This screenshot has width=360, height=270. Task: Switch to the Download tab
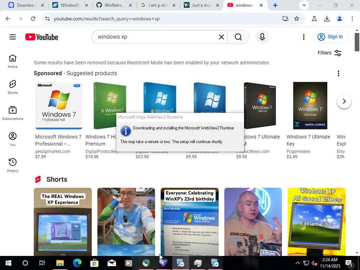[26, 5]
